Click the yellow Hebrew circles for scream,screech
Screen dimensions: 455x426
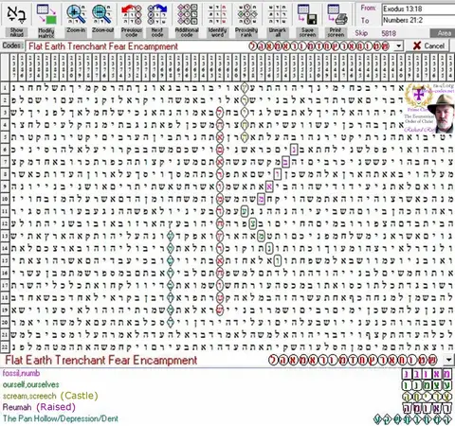(x=427, y=397)
